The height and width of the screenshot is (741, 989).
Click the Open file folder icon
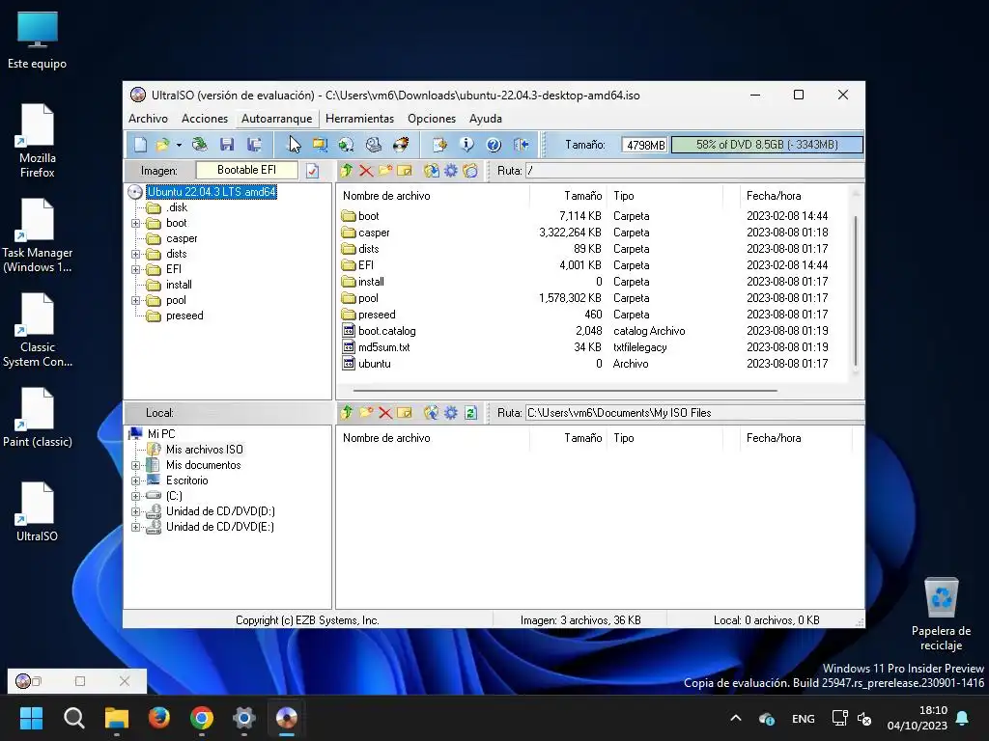coord(162,145)
